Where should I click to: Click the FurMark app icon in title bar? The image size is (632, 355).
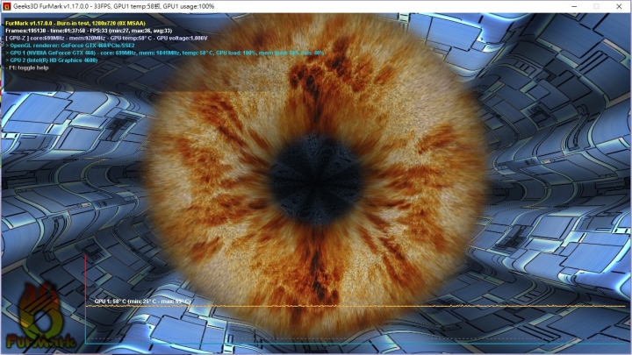point(6,6)
